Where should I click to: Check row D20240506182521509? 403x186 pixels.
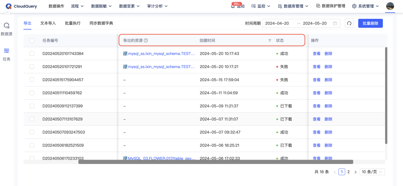pyautogui.click(x=32, y=145)
